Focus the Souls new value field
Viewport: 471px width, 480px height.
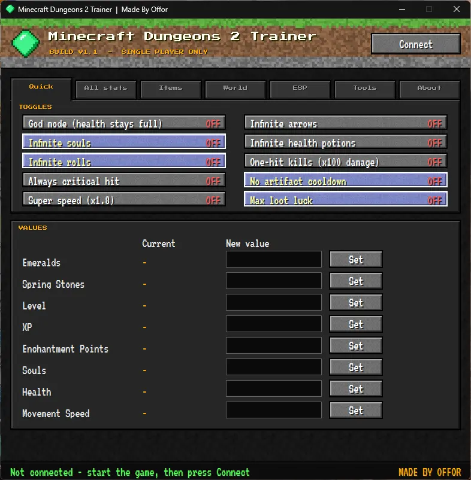coord(274,367)
